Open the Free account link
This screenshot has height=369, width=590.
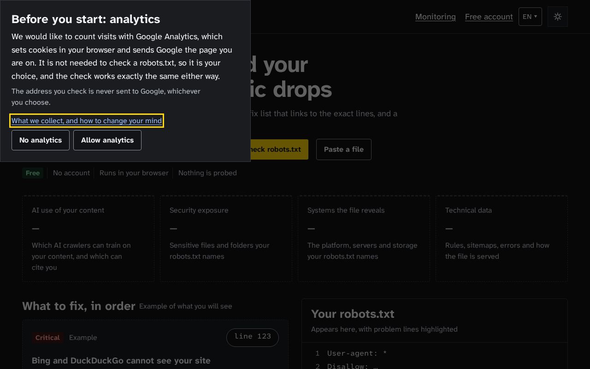pos(489,17)
